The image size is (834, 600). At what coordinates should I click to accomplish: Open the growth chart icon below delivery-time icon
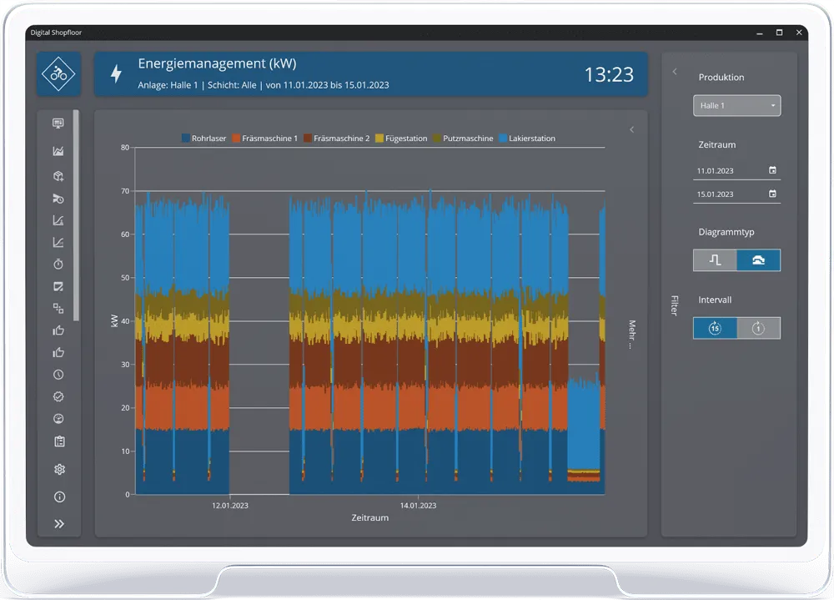[x=58, y=220]
